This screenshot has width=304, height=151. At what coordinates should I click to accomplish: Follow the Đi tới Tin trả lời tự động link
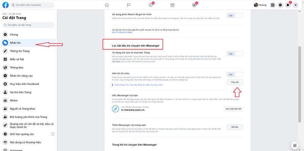[122, 32]
